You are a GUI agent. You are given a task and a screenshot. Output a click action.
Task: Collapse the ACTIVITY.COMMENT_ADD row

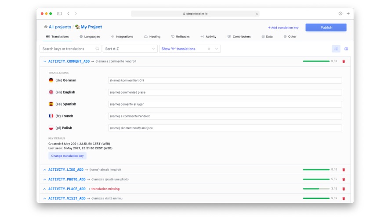[x=45, y=61]
